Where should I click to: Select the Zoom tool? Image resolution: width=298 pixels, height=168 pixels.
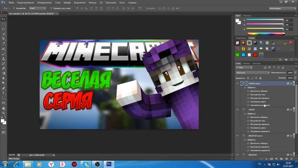[x=3, y=113]
